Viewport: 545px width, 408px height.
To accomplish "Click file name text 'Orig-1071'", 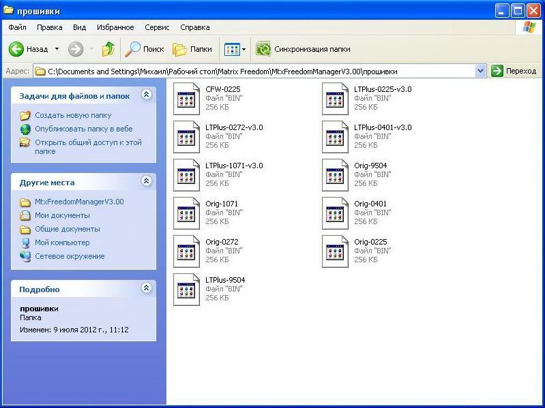I will click(222, 204).
